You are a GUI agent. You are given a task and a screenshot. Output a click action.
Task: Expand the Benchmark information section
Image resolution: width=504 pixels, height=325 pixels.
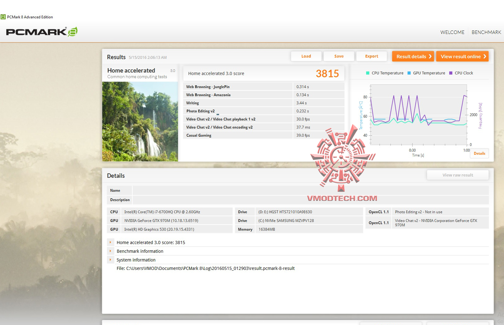coord(110,251)
